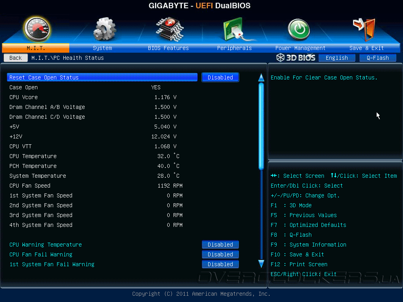The image size is (403, 302).
Task: Open Reset Case Open Status Disabled dropdown
Action: tap(220, 77)
